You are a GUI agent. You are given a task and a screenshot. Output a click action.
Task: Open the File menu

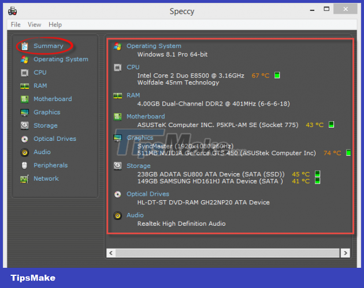click(x=16, y=25)
